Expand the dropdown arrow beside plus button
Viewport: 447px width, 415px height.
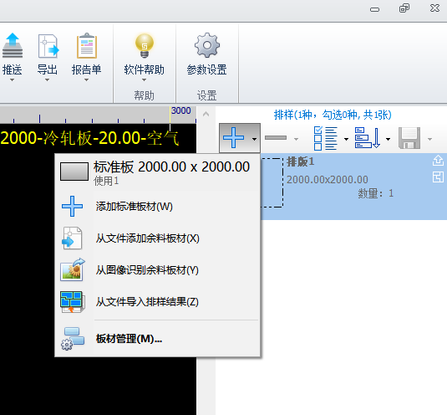click(254, 139)
